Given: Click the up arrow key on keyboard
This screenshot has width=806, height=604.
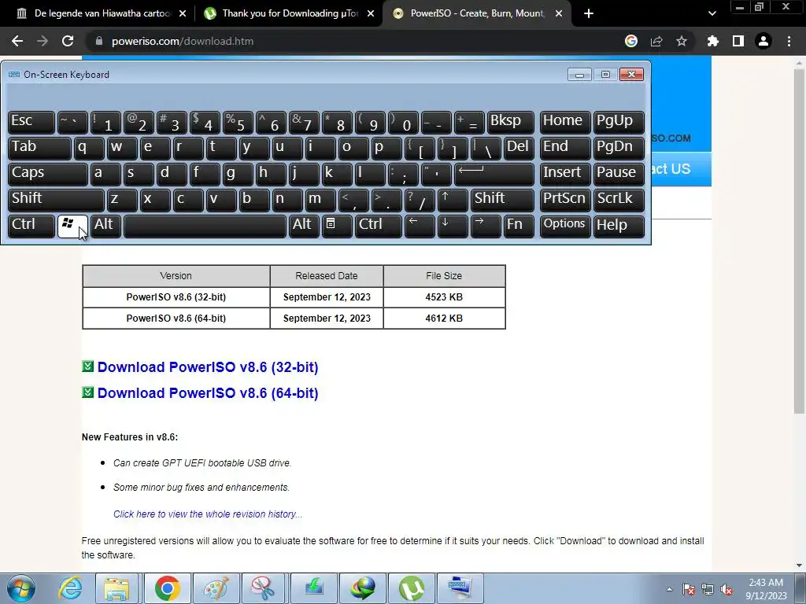Looking at the screenshot, I should coord(452,201).
